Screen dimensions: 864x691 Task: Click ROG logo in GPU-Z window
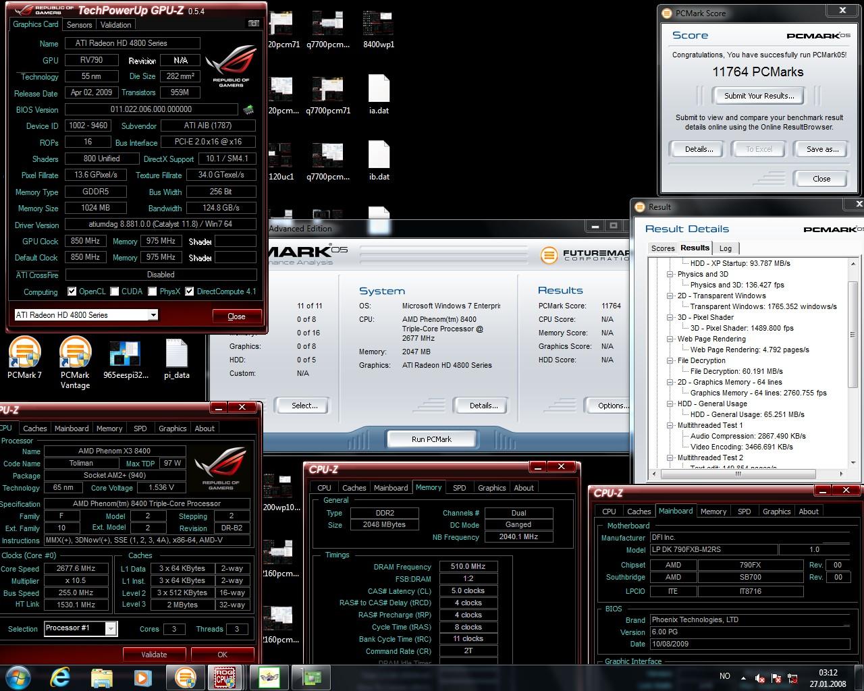point(231,66)
